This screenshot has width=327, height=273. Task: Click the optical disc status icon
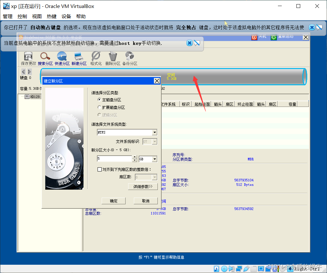coord(224,269)
